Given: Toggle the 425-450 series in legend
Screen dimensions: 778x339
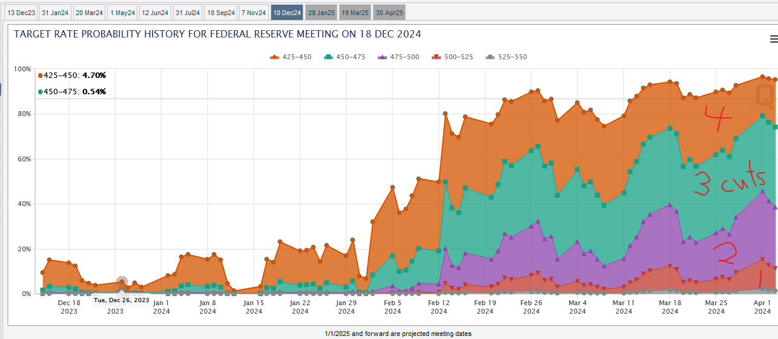Looking at the screenshot, I should (291, 57).
